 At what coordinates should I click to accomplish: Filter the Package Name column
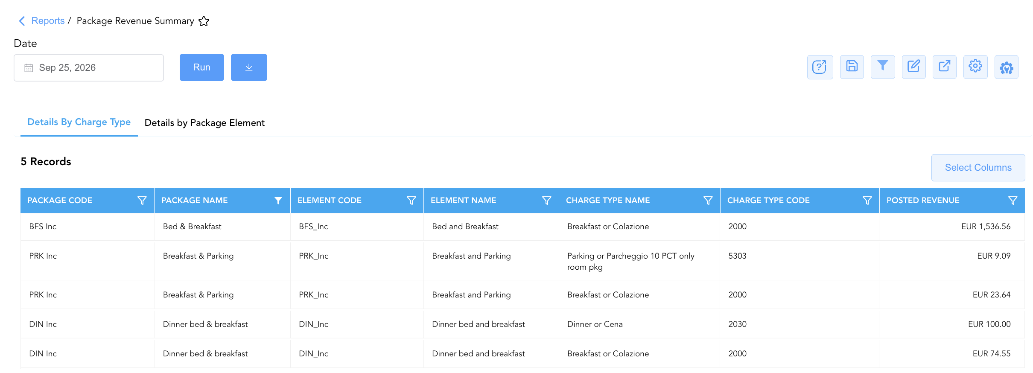(278, 201)
